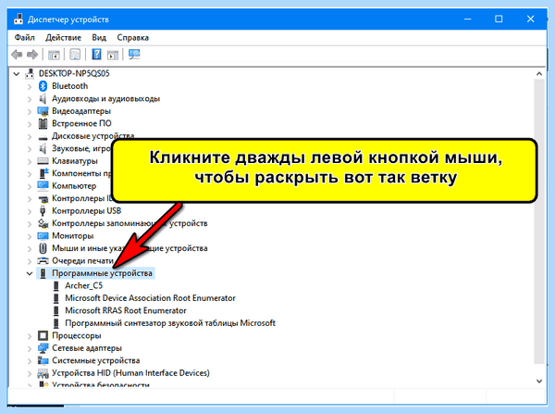The width and height of the screenshot is (555, 414).
Task: Click the action pane toolbar icon
Action: point(113,55)
